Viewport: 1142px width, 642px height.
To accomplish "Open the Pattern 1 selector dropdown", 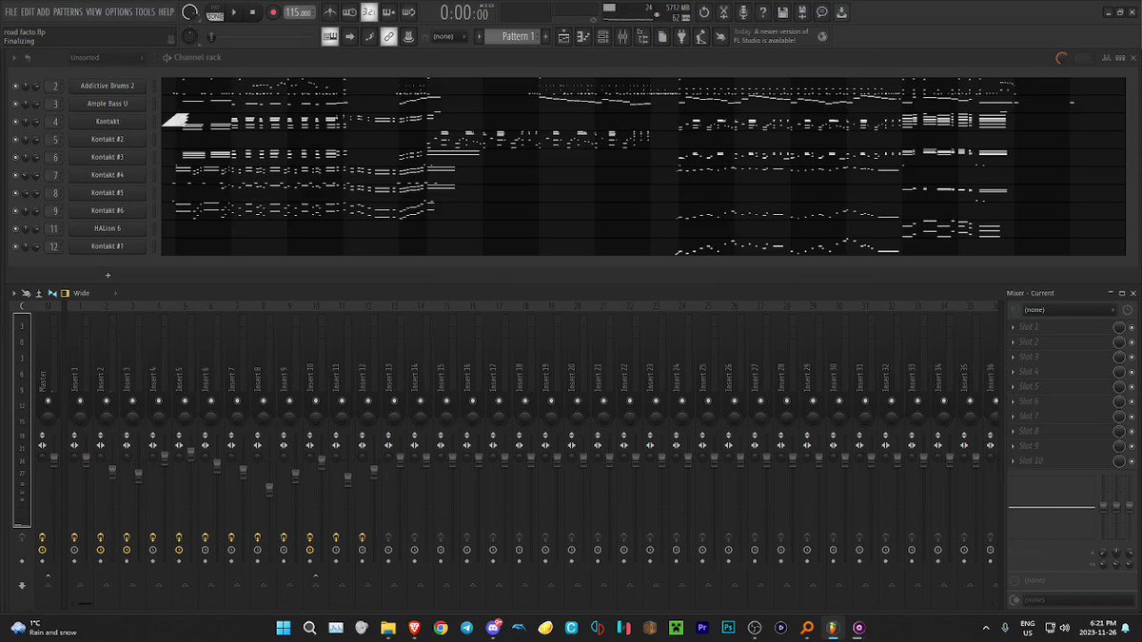I will (x=514, y=36).
